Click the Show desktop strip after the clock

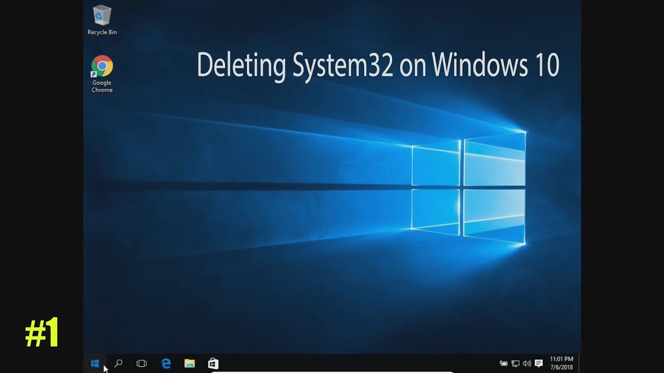[x=578, y=364]
